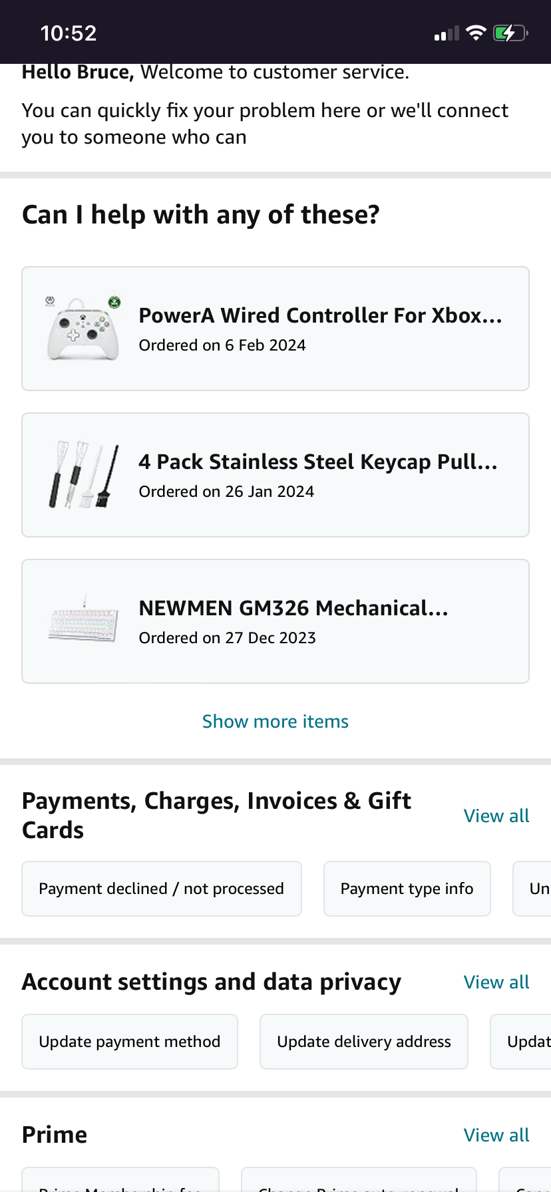The image size is (551, 1192).
Task: Tap the 10:52 clock in status bar
Action: coord(69,33)
